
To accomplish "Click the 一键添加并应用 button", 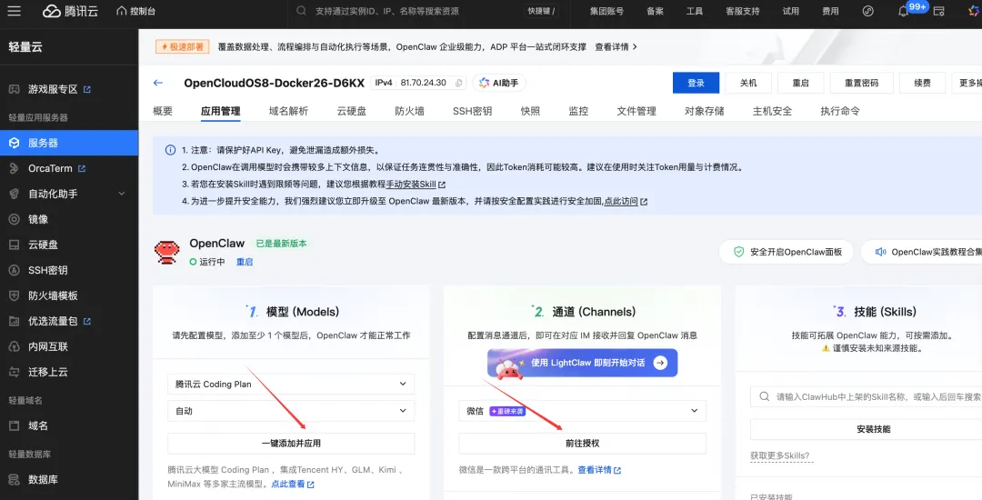I will pyautogui.click(x=291, y=443).
